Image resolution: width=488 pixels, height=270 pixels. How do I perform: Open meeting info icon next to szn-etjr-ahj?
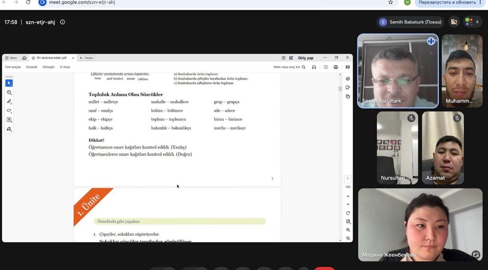(62, 22)
